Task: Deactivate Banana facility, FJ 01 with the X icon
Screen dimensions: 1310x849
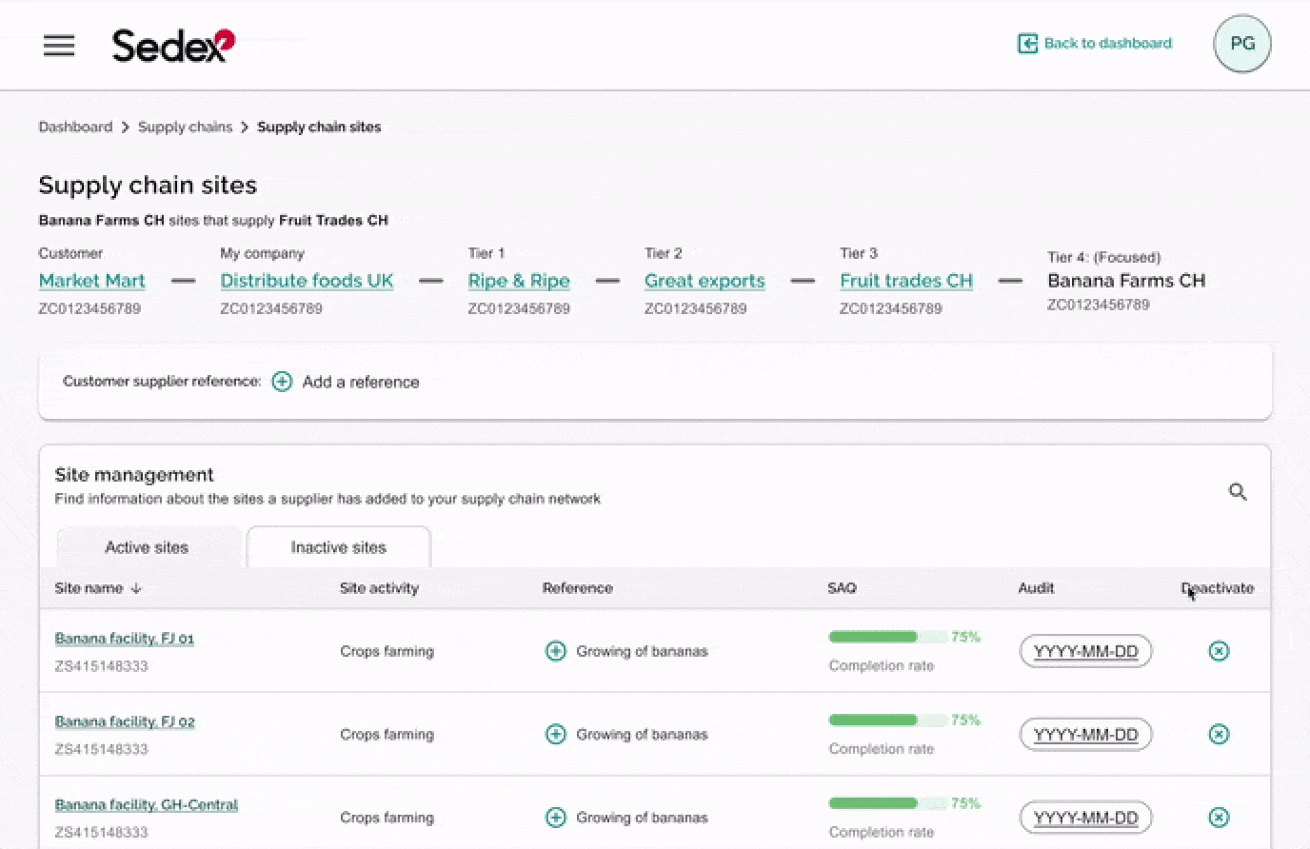Action: click(x=1219, y=651)
